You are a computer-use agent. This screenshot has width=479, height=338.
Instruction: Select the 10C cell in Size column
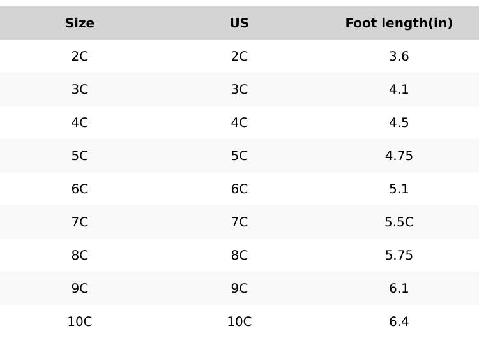(x=80, y=321)
